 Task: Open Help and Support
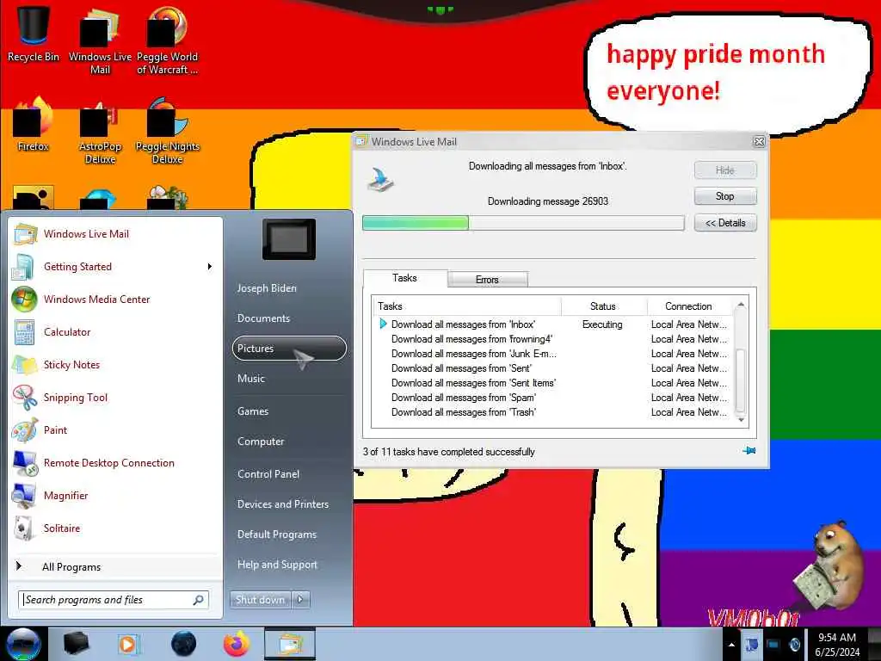coord(277,565)
